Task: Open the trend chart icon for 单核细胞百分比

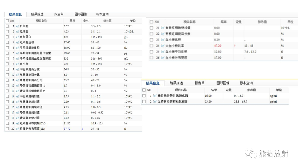Action: tap(17, 75)
